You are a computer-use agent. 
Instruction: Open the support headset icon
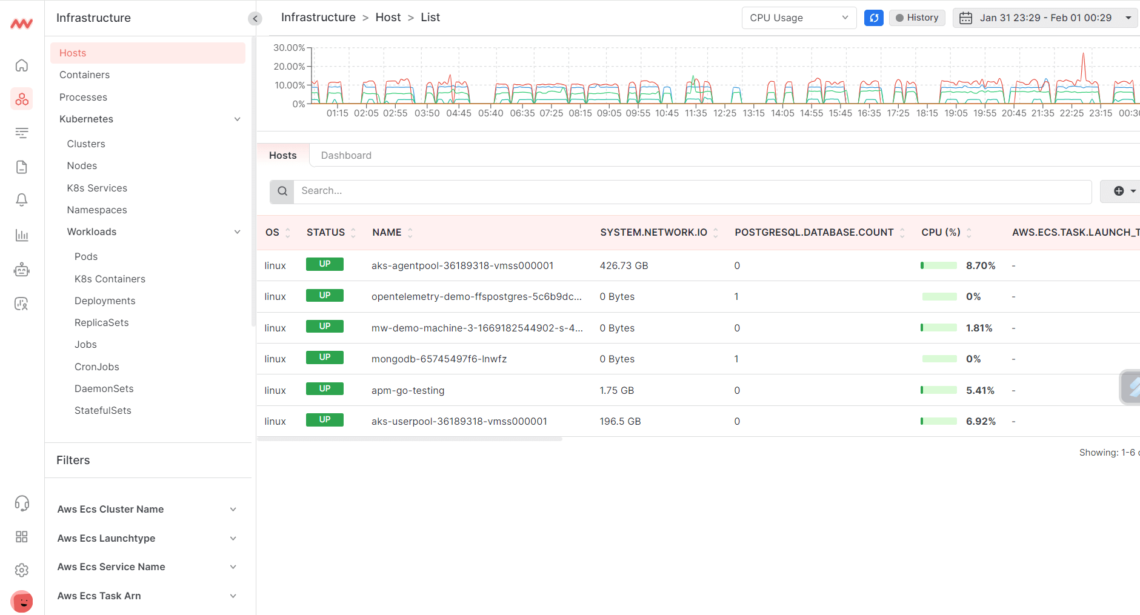point(22,503)
